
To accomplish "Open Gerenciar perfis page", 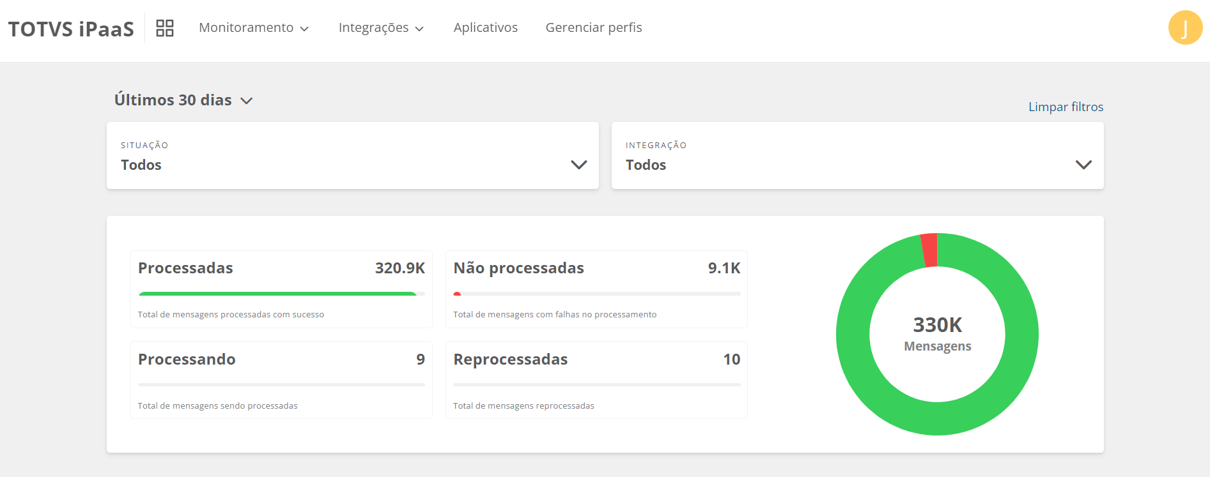I will tap(593, 27).
